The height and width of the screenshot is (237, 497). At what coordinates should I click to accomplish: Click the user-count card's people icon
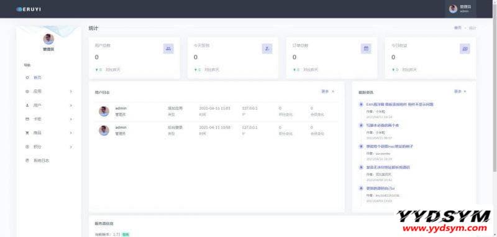pyautogui.click(x=168, y=49)
